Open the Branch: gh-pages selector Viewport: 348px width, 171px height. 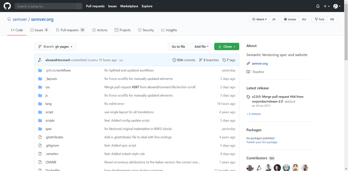[55, 46]
